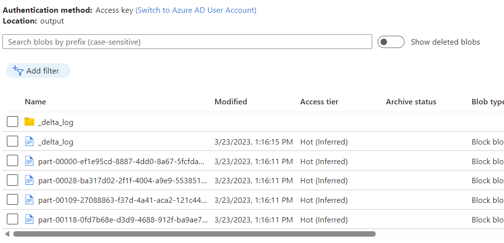
Task: Click the part-00118 blob file icon
Action: click(x=29, y=219)
